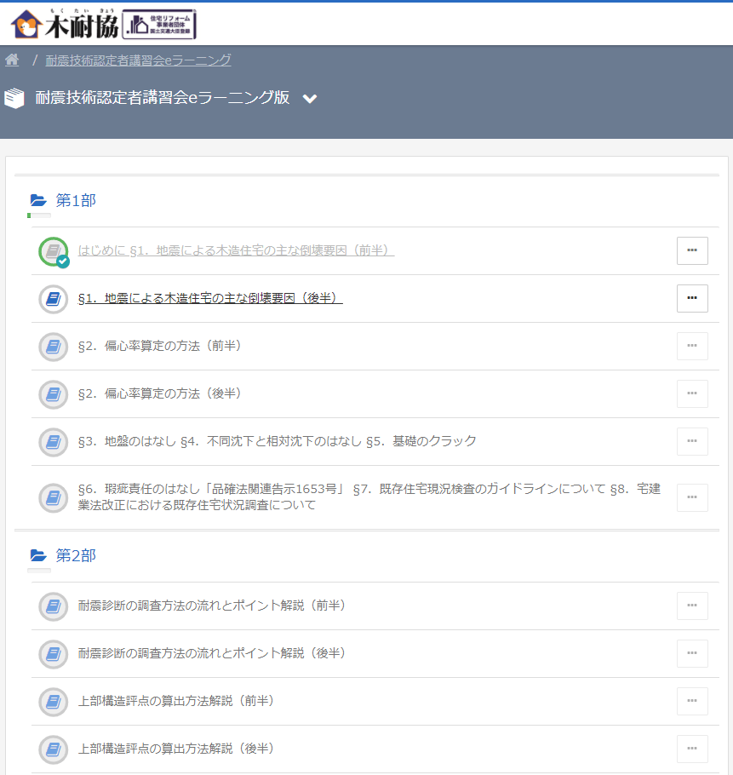Click book icon for §1 後半 lesson

[x=54, y=299]
